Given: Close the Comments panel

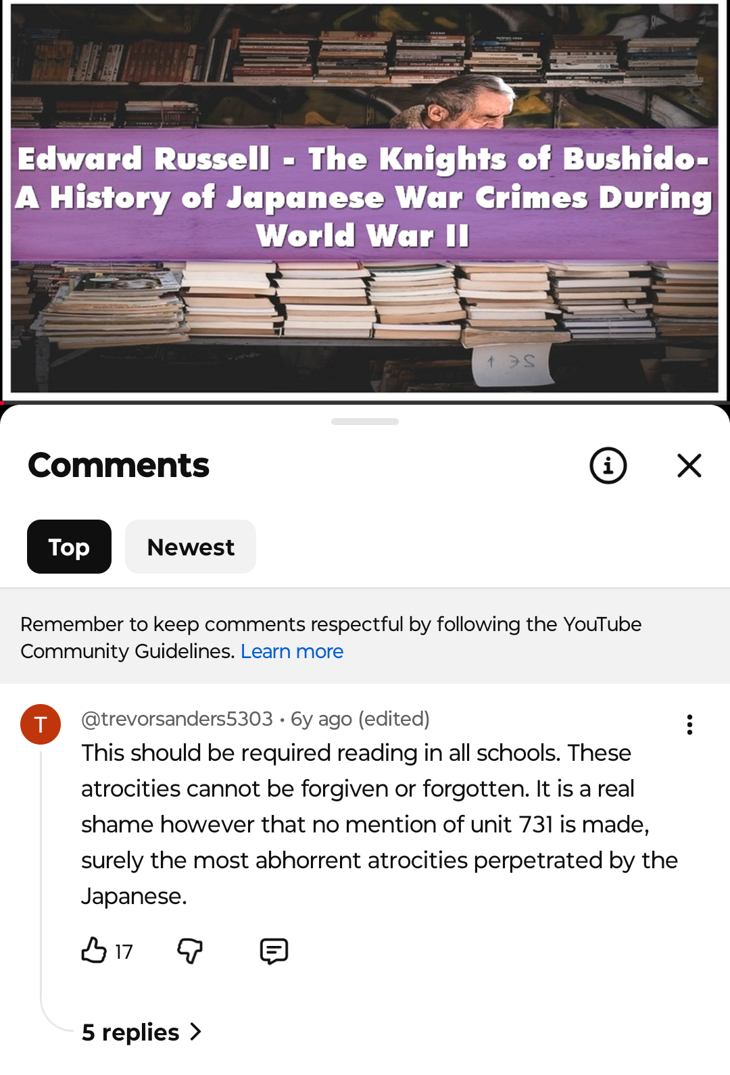Looking at the screenshot, I should [689, 466].
